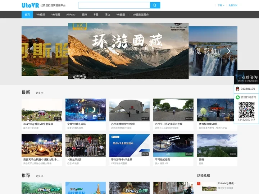This screenshot has height=194, width=259.
Task: Go to the AirPano section
Action: (71, 14)
